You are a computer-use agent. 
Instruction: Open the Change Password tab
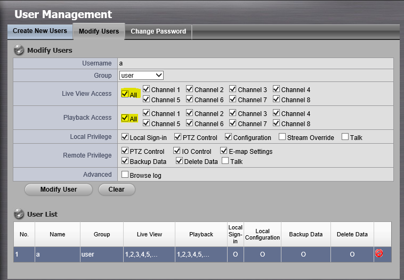tap(158, 31)
